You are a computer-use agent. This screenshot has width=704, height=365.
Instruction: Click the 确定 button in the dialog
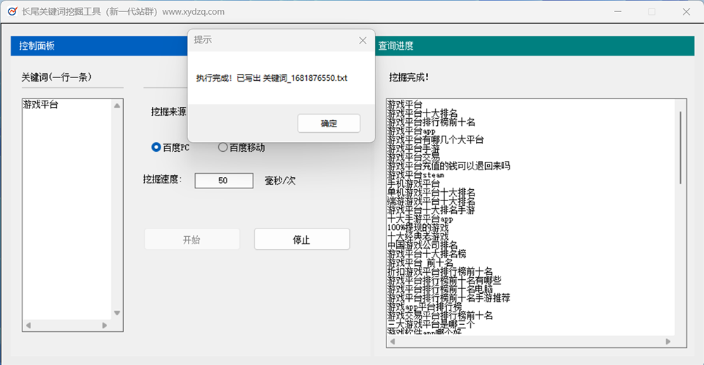tap(329, 123)
